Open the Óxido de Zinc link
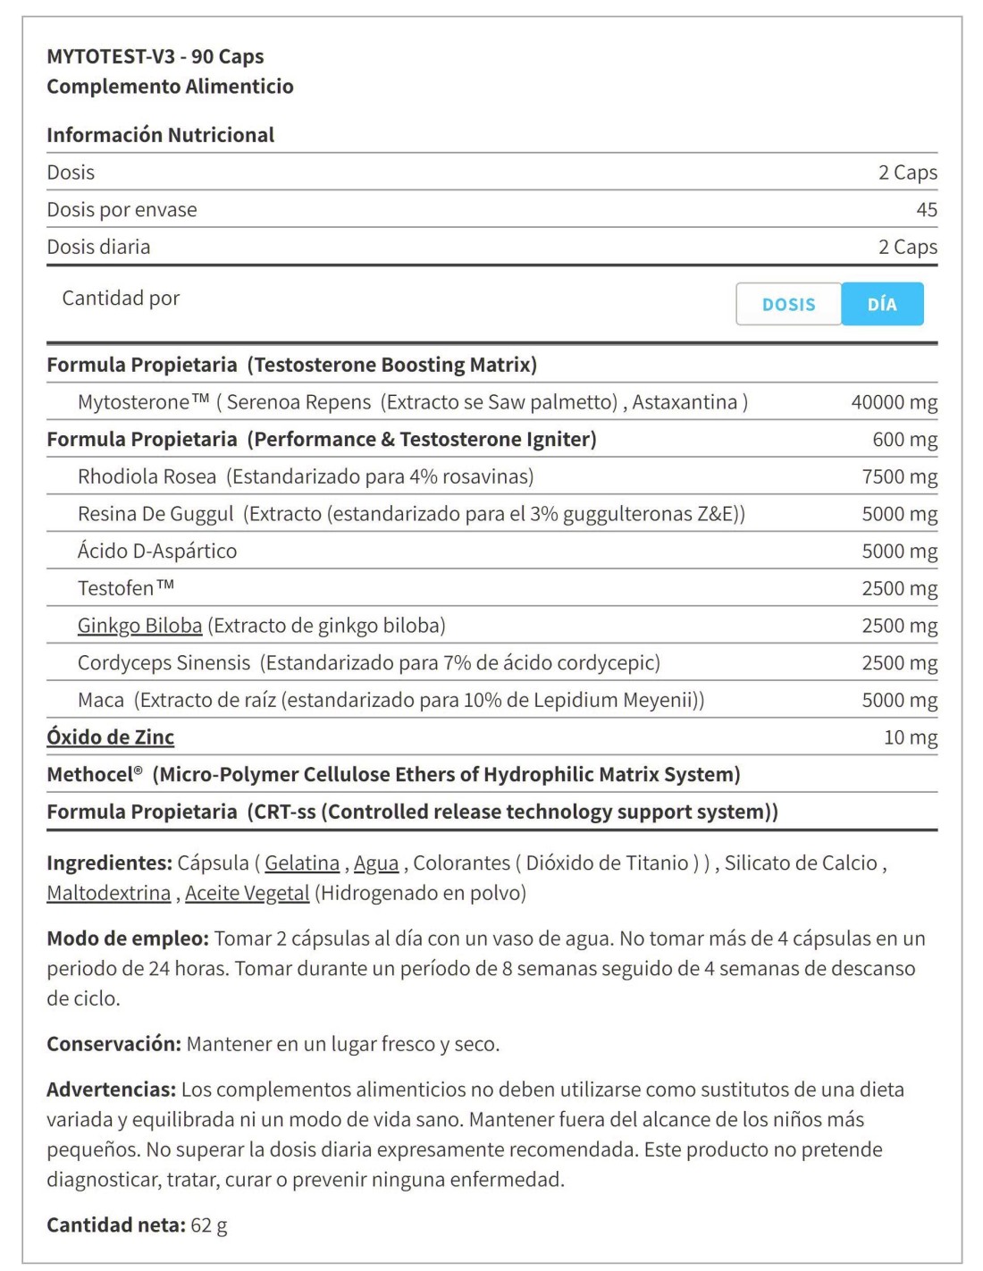This screenshot has height=1271, width=983. pyautogui.click(x=110, y=737)
